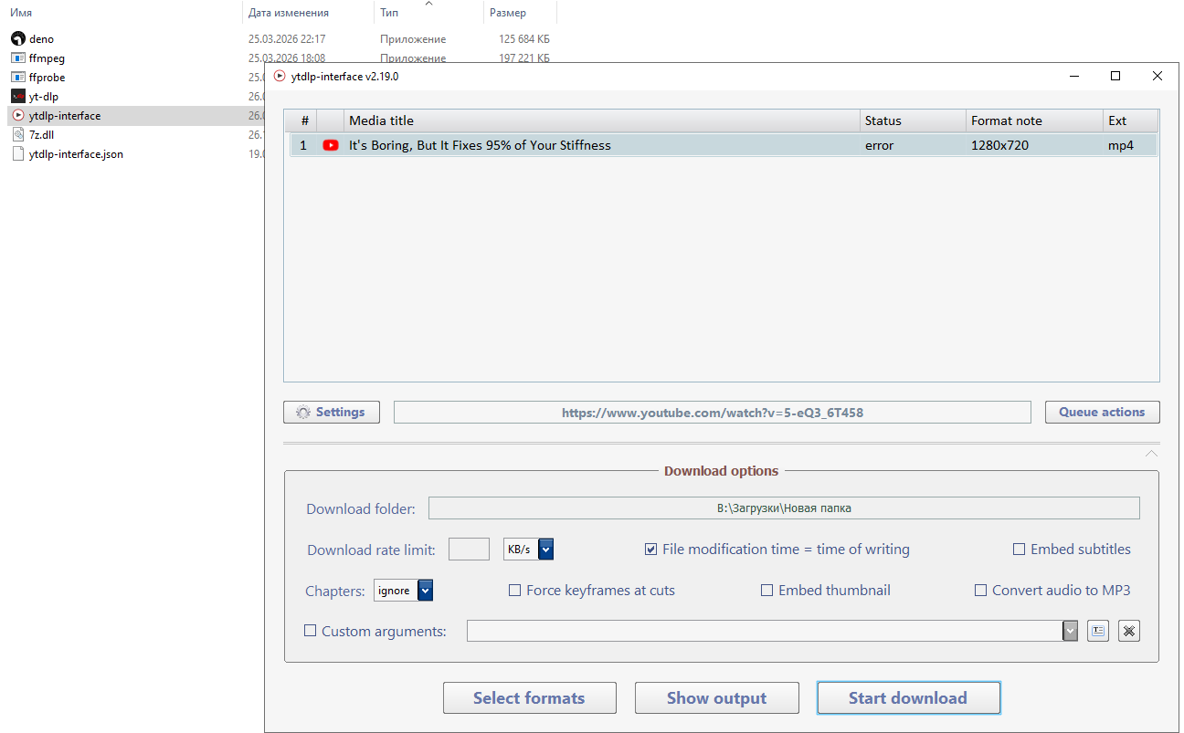
Task: Open the Settings button
Action: click(x=331, y=413)
